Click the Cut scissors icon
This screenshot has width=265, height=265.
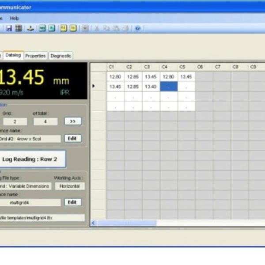point(97,28)
